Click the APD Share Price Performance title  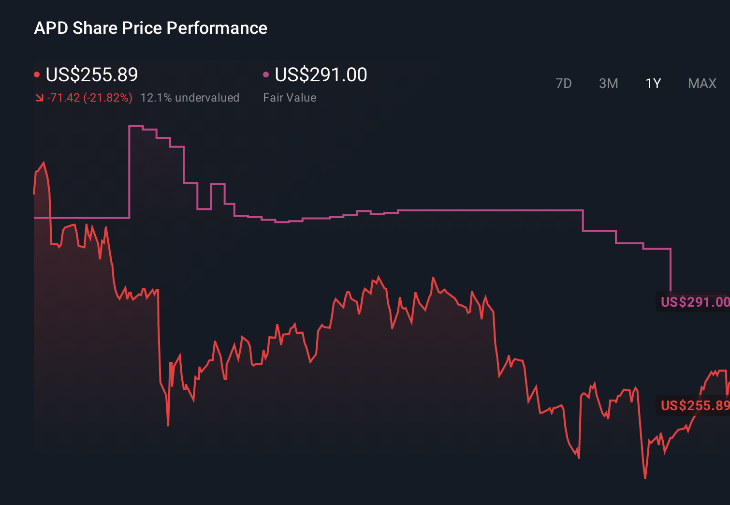(x=150, y=28)
